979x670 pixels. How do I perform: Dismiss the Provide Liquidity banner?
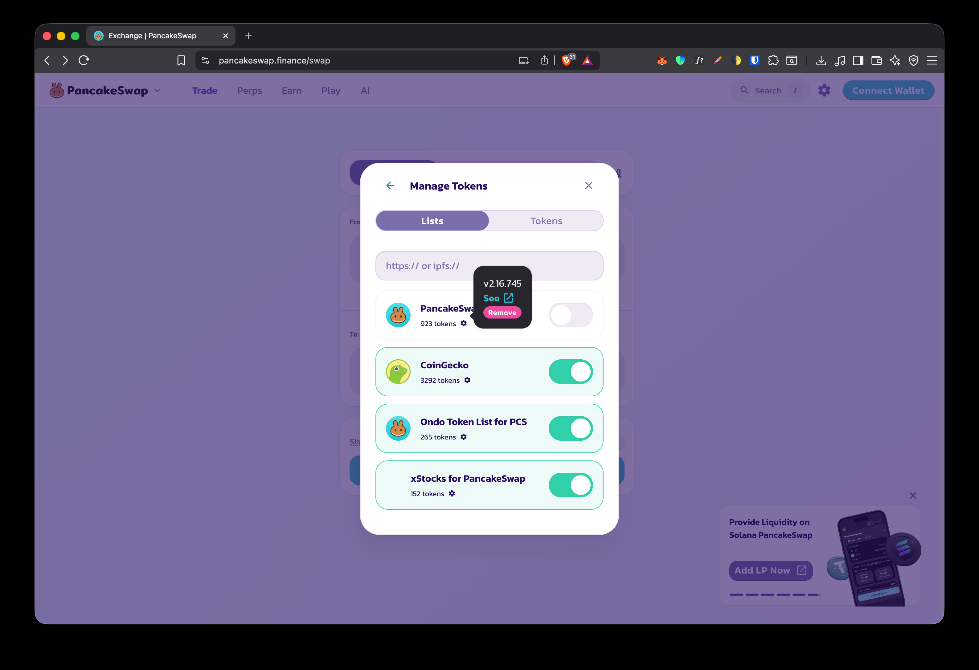point(912,496)
